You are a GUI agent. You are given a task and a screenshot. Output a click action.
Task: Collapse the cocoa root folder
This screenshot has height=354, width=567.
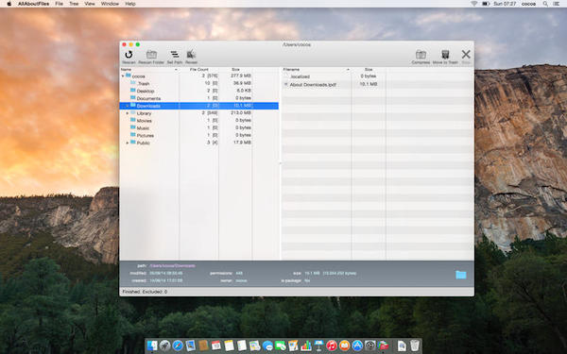[123, 76]
